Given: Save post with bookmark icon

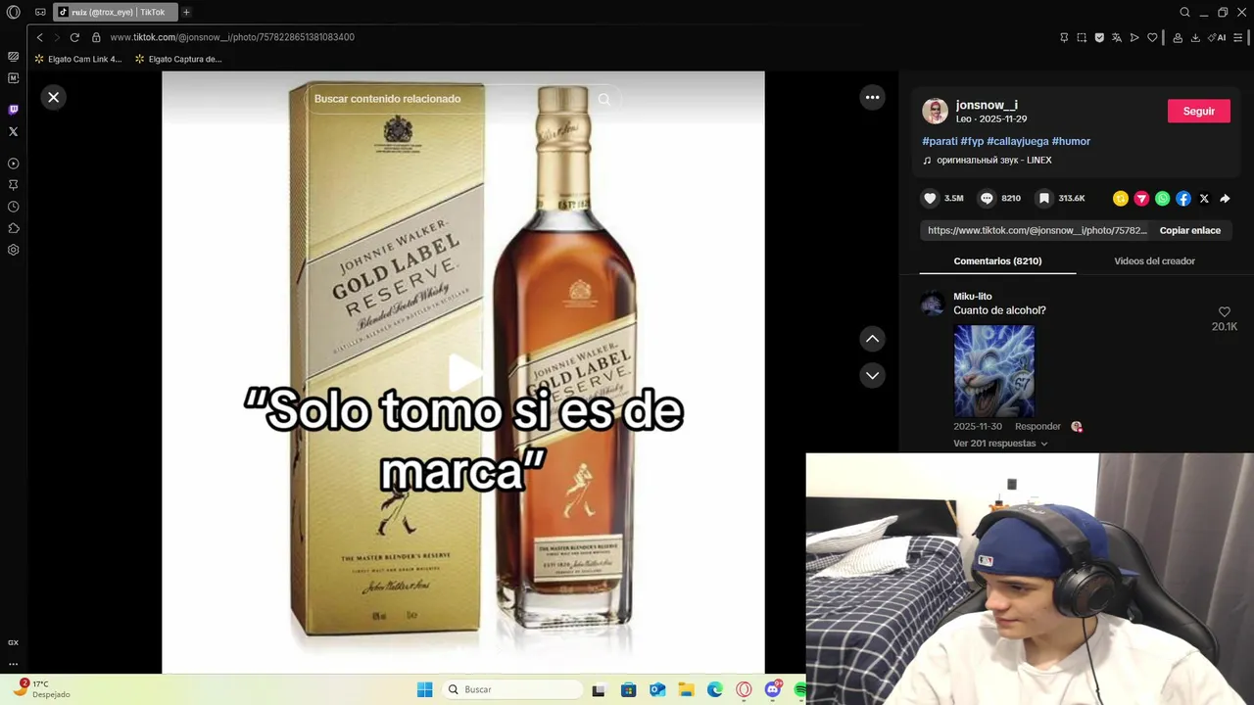Looking at the screenshot, I should (x=1044, y=198).
